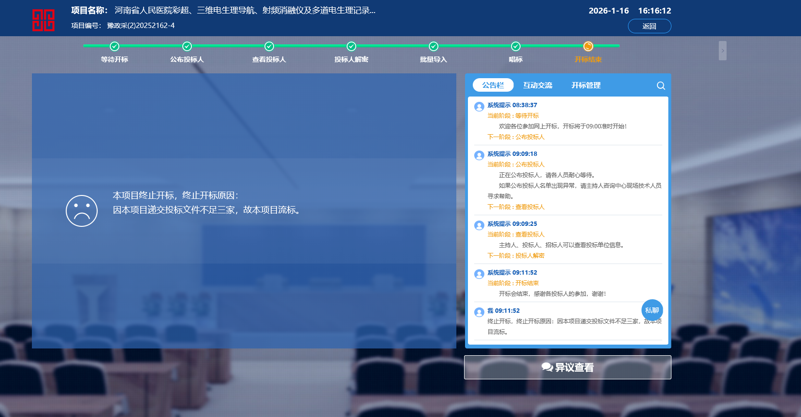Click the 私聊 private chat bubble
This screenshot has height=417, width=801.
(x=652, y=310)
